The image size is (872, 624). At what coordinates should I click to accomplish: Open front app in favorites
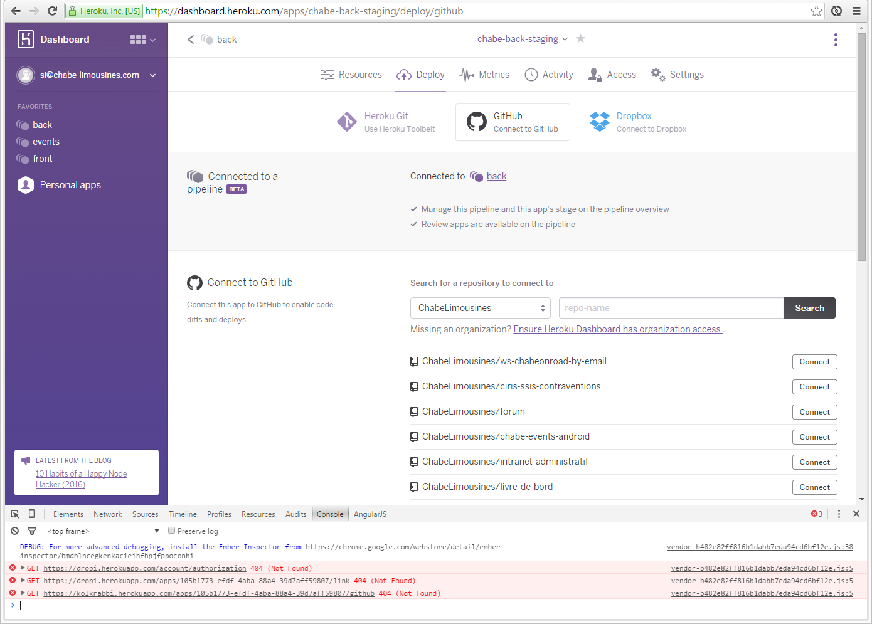click(43, 159)
